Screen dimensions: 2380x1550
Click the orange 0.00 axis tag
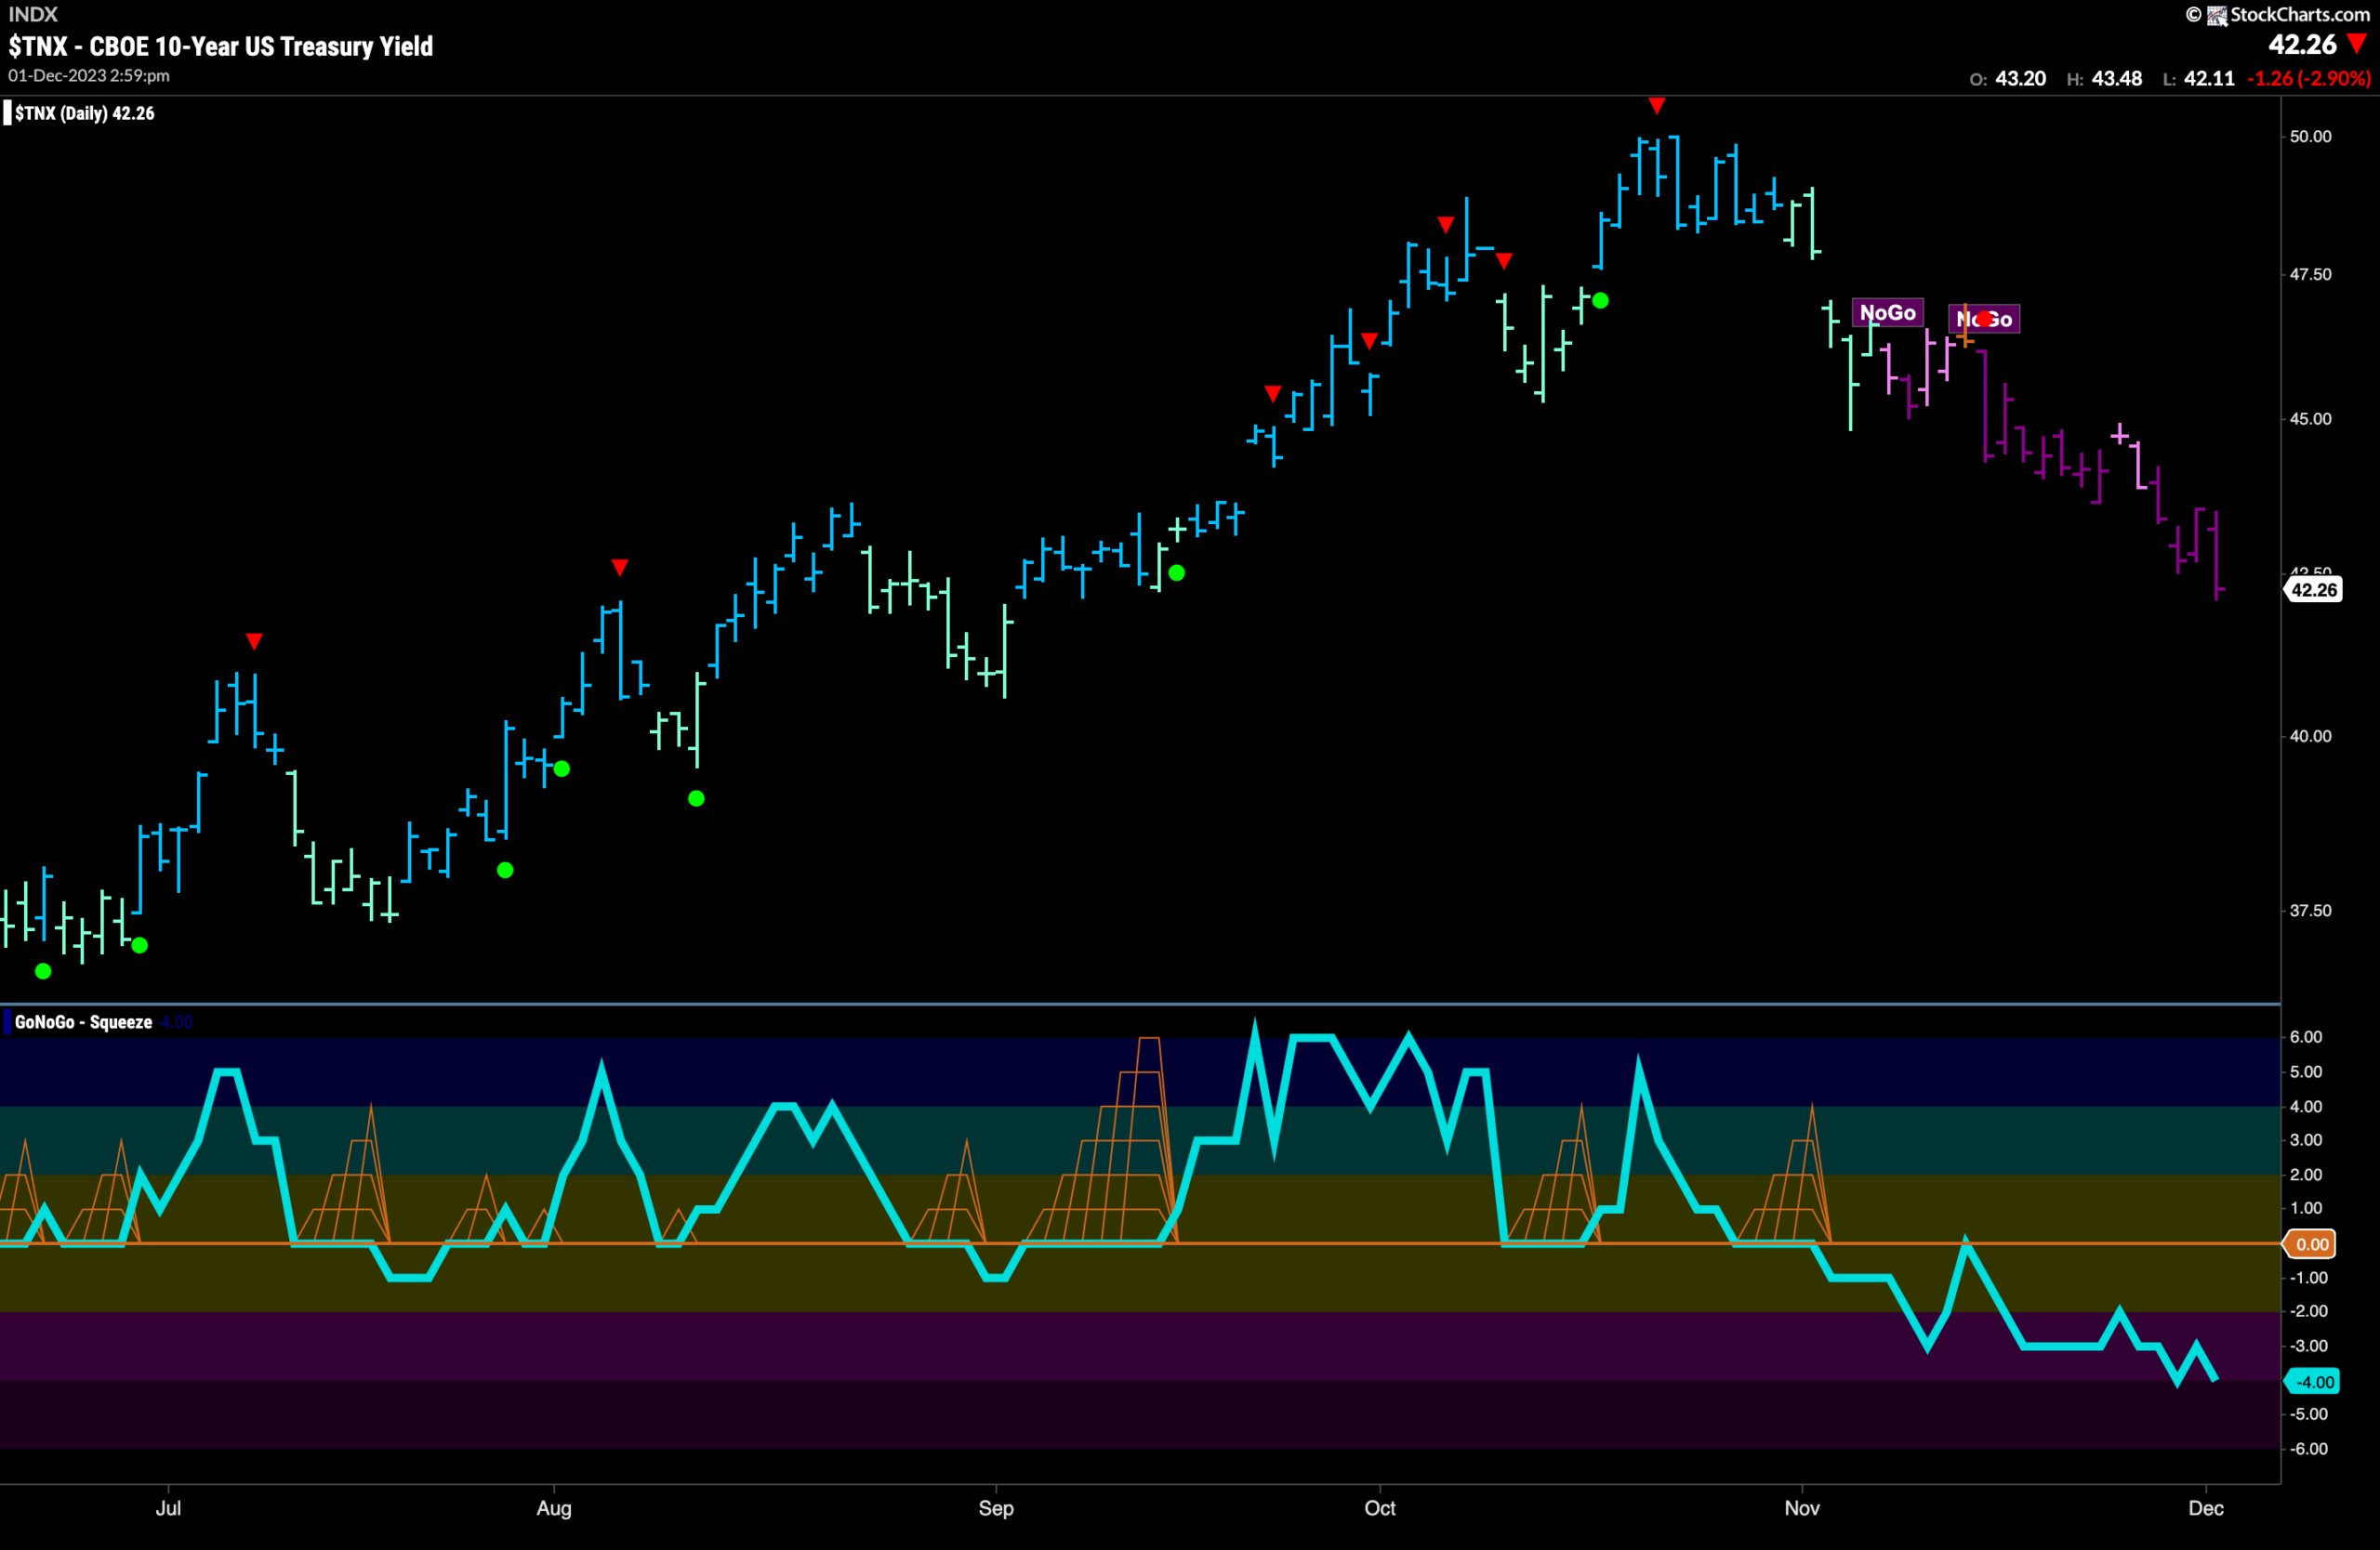[x=2310, y=1244]
